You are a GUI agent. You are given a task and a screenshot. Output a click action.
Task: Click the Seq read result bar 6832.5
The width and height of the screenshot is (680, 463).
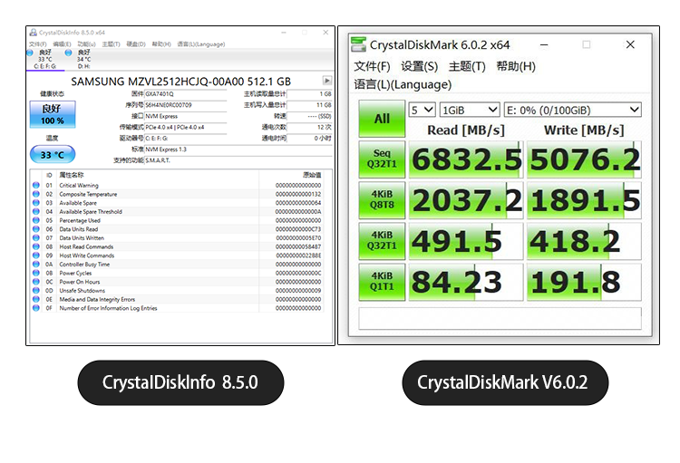pos(466,159)
